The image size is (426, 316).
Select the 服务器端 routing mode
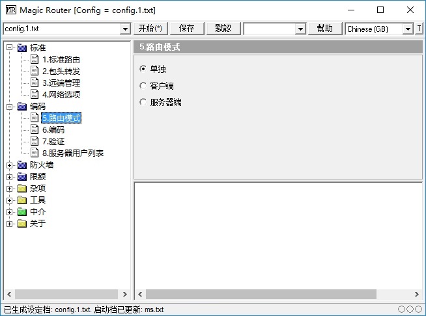[x=143, y=102]
